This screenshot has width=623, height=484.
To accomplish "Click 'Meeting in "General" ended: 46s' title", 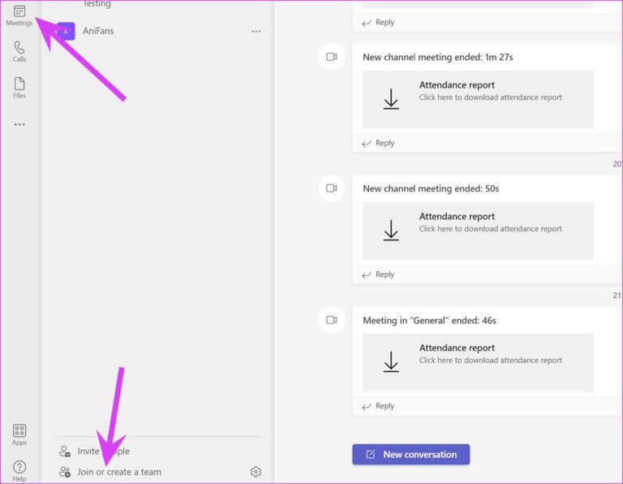I will (429, 320).
